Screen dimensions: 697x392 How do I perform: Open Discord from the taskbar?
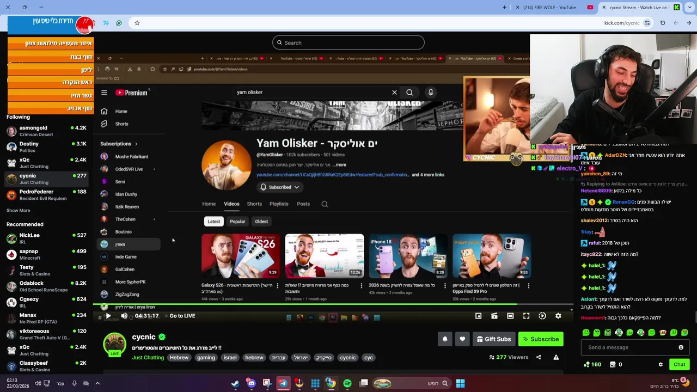[251, 383]
